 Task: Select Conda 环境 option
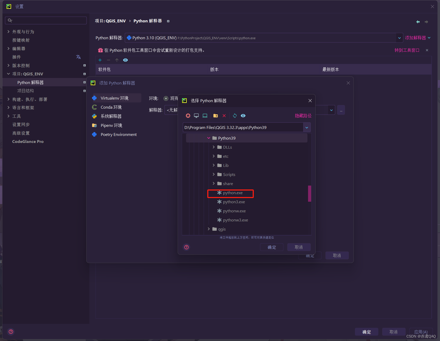(x=116, y=107)
